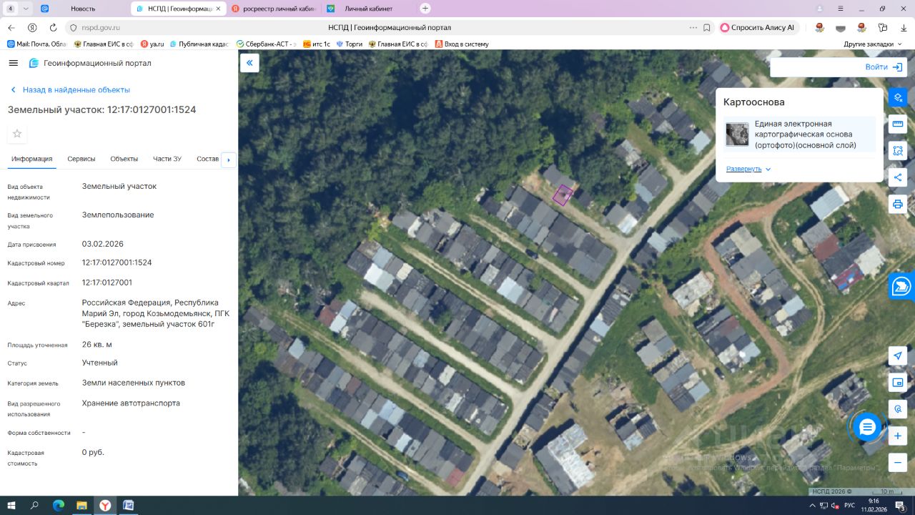Select the orthophoto basemap thumbnail
Image resolution: width=915 pixels, height=515 pixels.
[737, 134]
